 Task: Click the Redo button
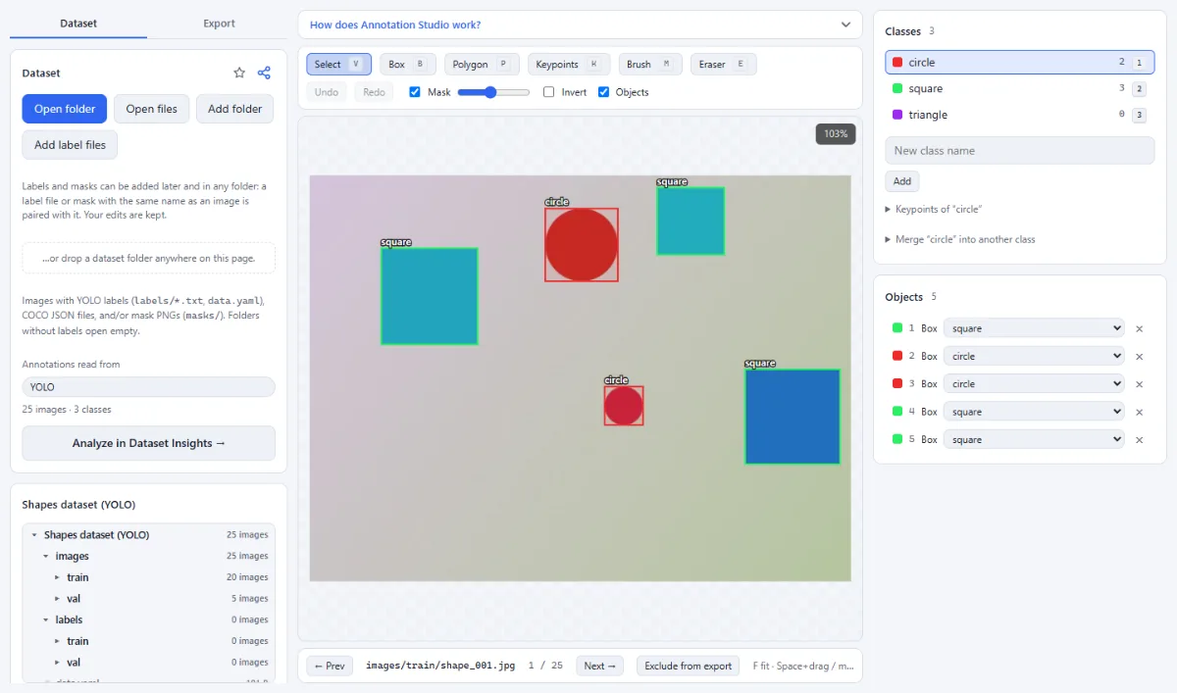[x=374, y=92]
